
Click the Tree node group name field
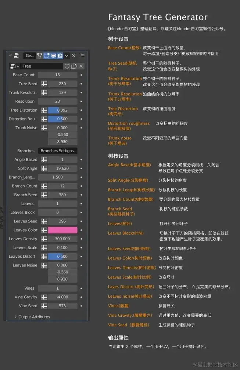(x=42, y=66)
